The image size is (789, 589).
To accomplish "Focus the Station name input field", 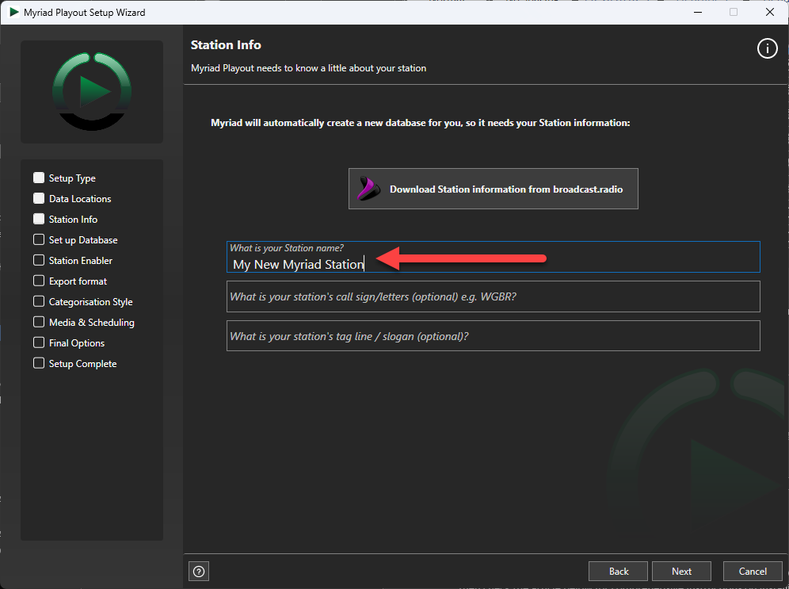I will coord(493,258).
